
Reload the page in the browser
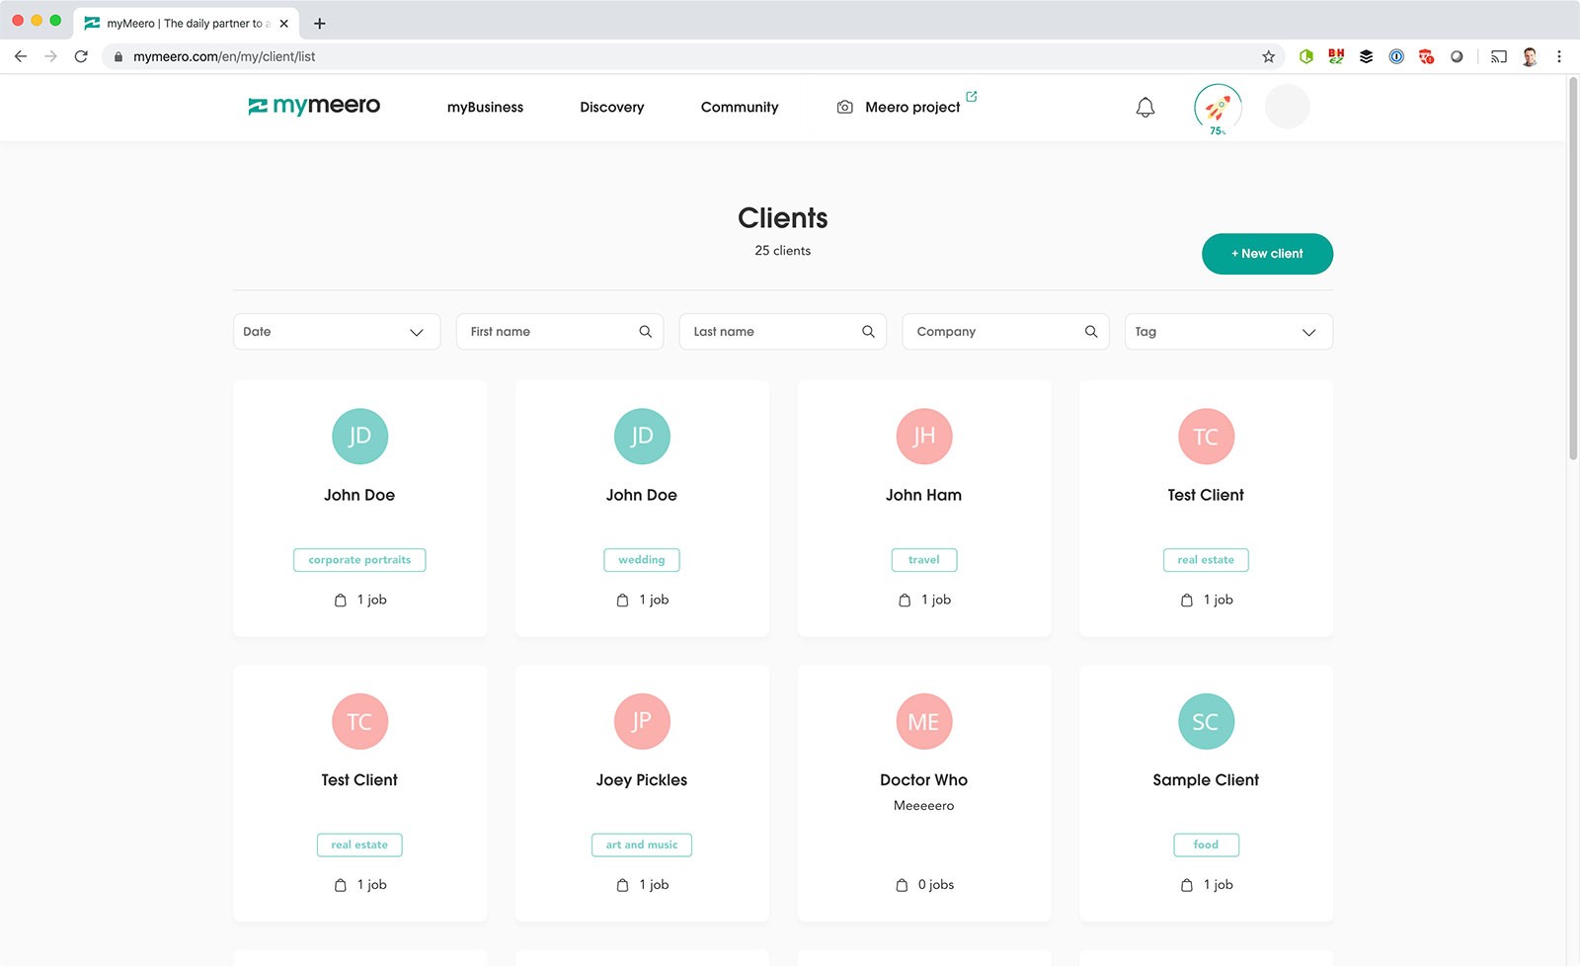(81, 56)
